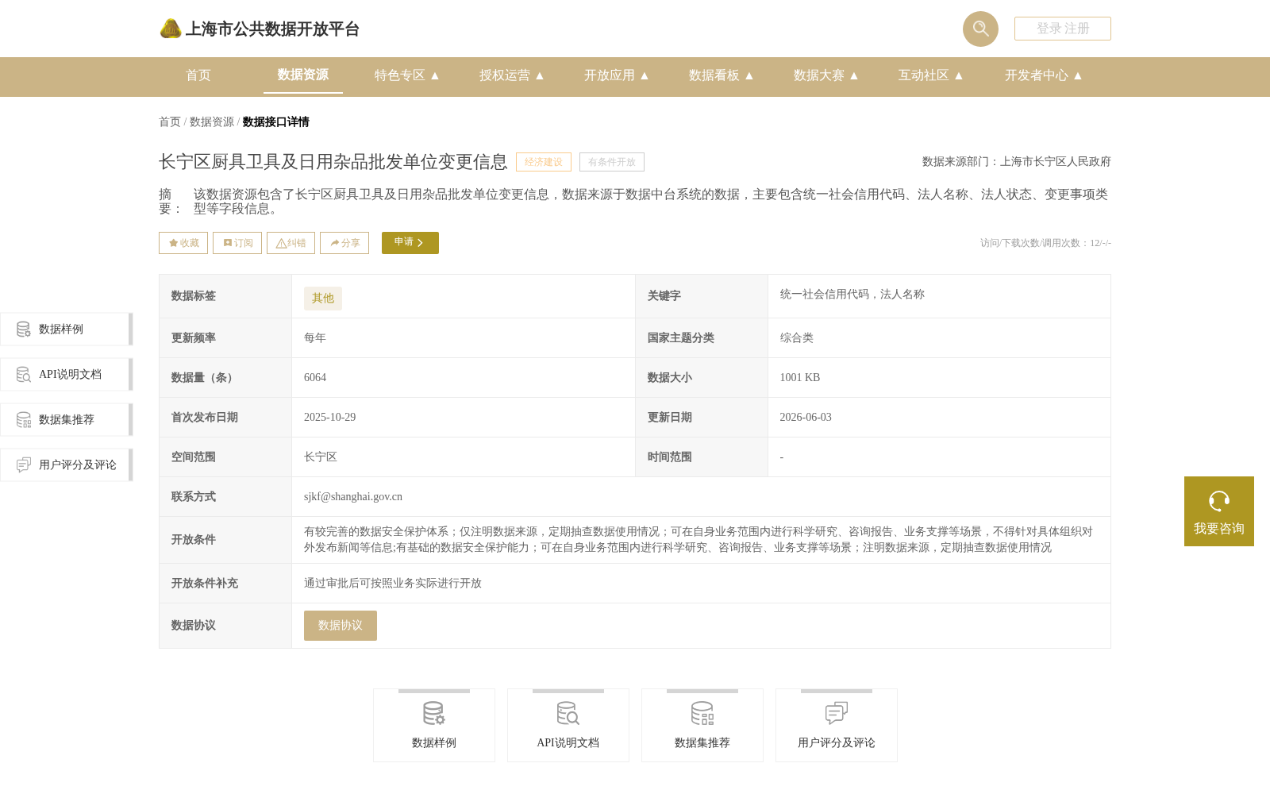The image size is (1270, 794).
Task: Click the 1001 KB data size value
Action: click(800, 378)
